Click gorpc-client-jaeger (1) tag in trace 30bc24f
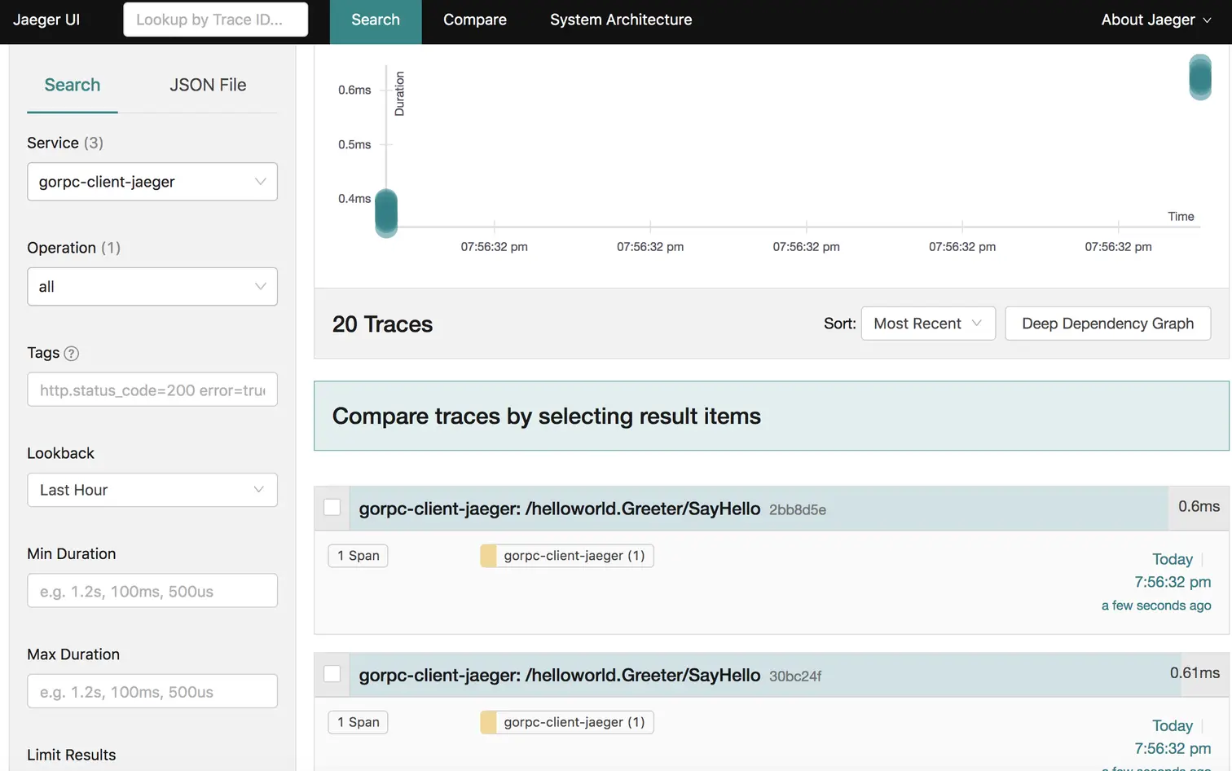This screenshot has width=1232, height=771. pos(567,722)
